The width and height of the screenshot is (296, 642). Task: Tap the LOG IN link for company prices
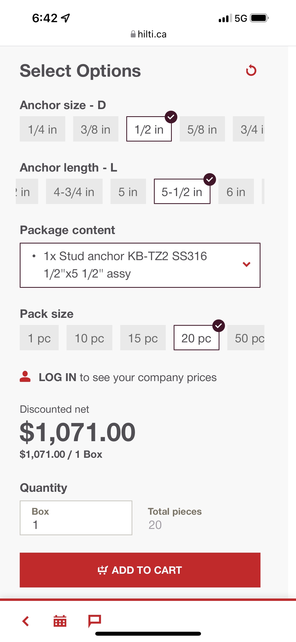click(58, 377)
